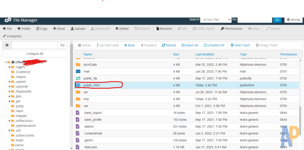Expand the .jbm tree folder
This screenshot has height=150, width=304.
click(x=9, y=96)
